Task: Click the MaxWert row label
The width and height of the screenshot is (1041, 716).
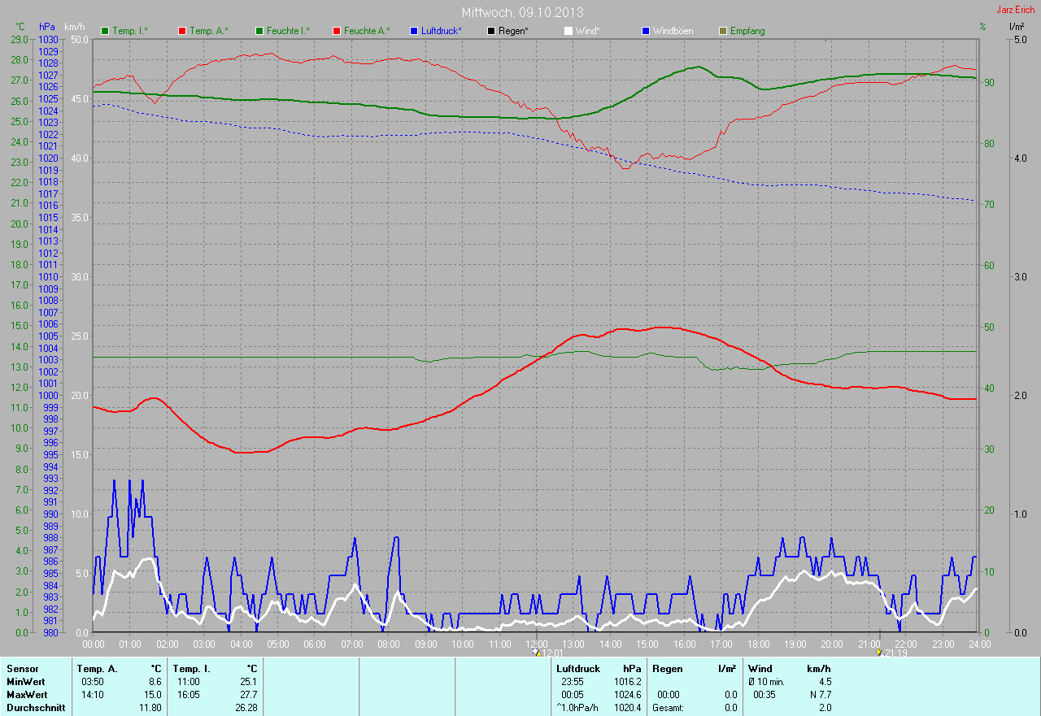Action: tap(27, 695)
